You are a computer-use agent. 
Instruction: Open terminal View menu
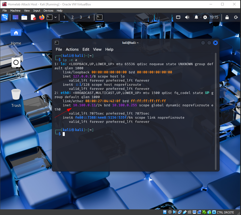[97, 49]
